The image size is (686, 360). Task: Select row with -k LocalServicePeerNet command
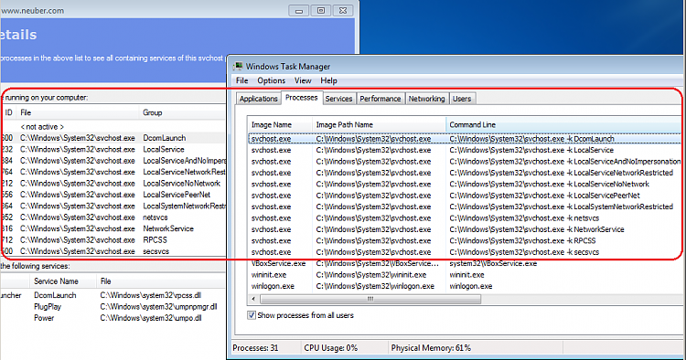(465, 196)
